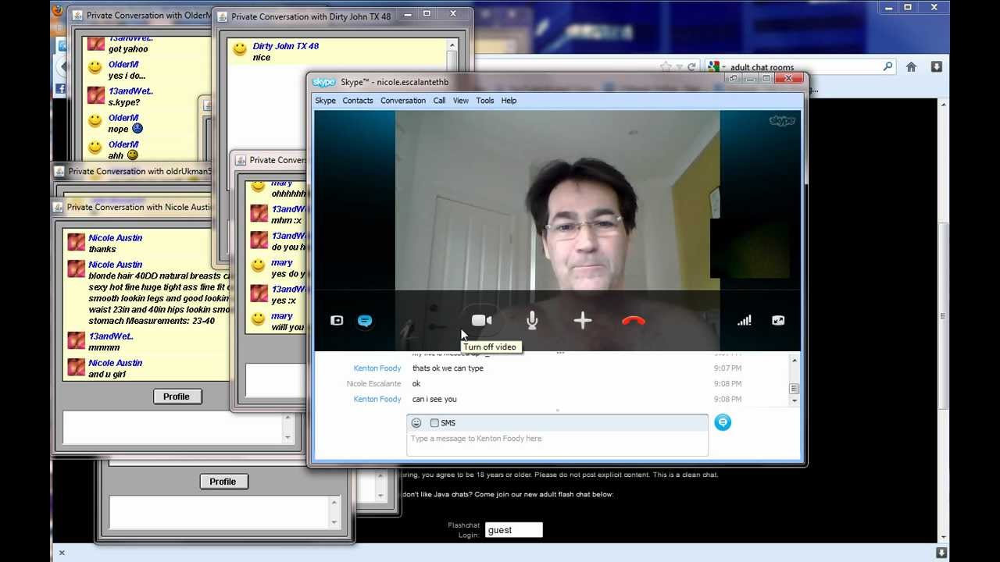Click the browser page scrollbar up arrow

coord(943,105)
